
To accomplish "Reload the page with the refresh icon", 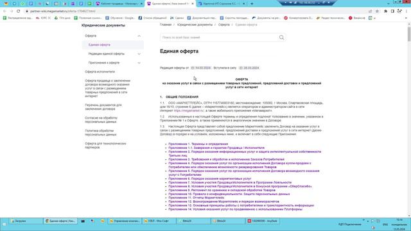I will (x=19, y=12).
